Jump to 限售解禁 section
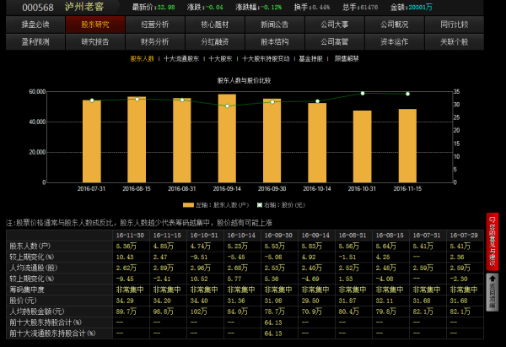The height and width of the screenshot is (347, 506). coord(347,59)
